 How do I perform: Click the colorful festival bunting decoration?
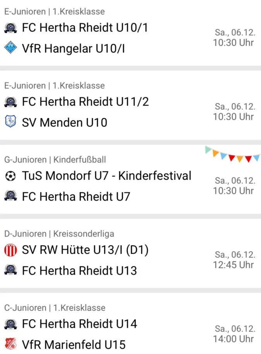tap(232, 154)
